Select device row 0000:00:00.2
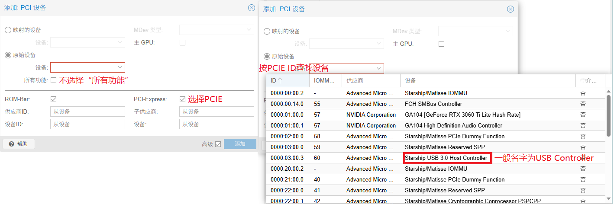 click(x=436, y=93)
